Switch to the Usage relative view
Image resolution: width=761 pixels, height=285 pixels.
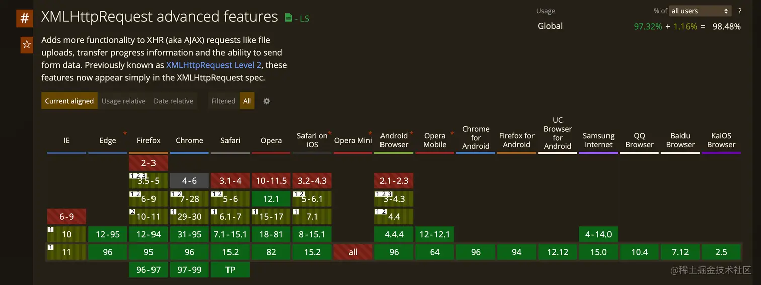coord(123,101)
